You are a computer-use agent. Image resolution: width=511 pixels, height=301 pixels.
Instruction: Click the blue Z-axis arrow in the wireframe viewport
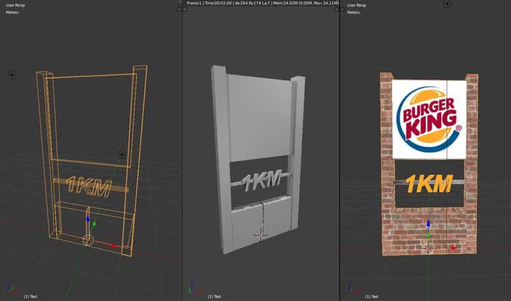coord(88,217)
